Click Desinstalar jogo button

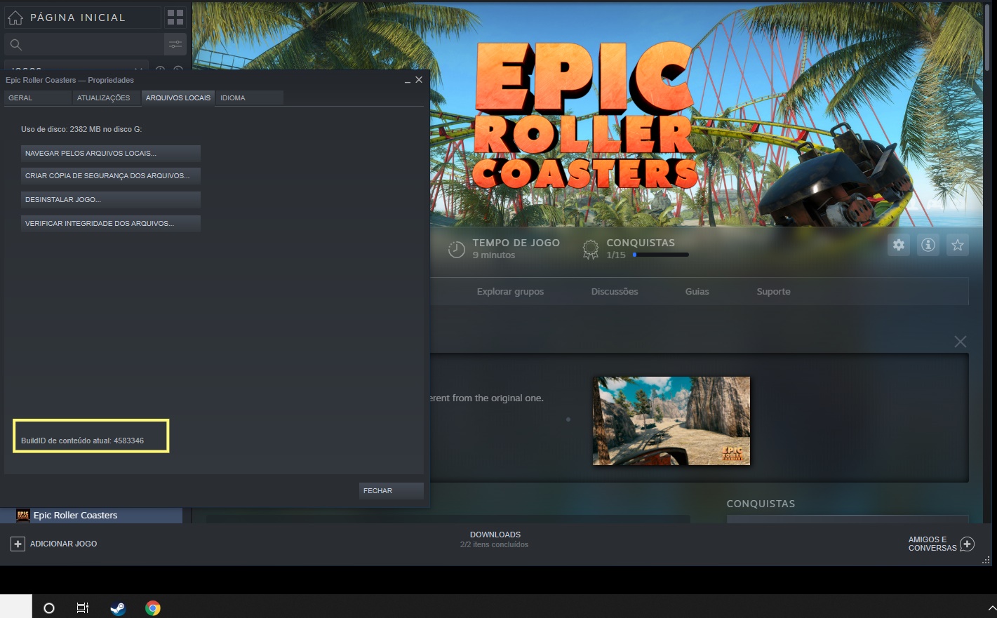[x=111, y=200]
